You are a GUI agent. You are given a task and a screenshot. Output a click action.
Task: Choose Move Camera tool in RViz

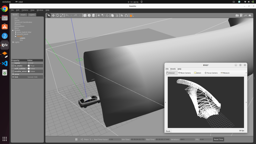point(184,73)
